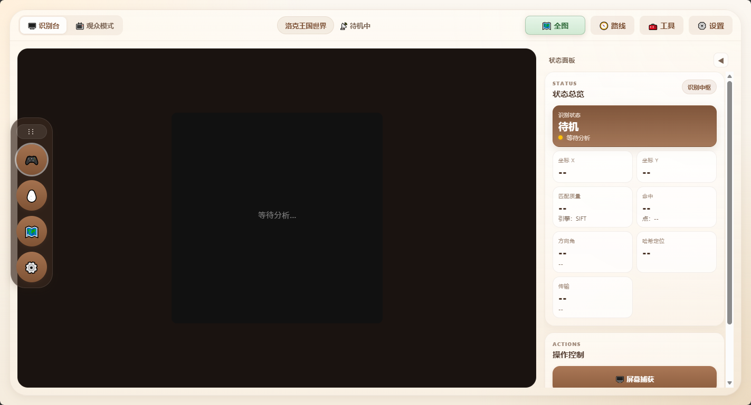Open the 全图 full map view
Image resolution: width=751 pixels, height=405 pixels.
pos(555,25)
